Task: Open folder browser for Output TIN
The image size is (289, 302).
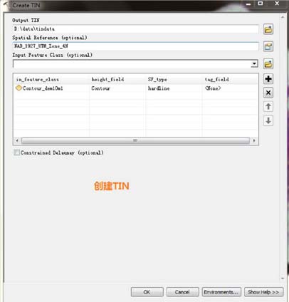Action: point(268,29)
